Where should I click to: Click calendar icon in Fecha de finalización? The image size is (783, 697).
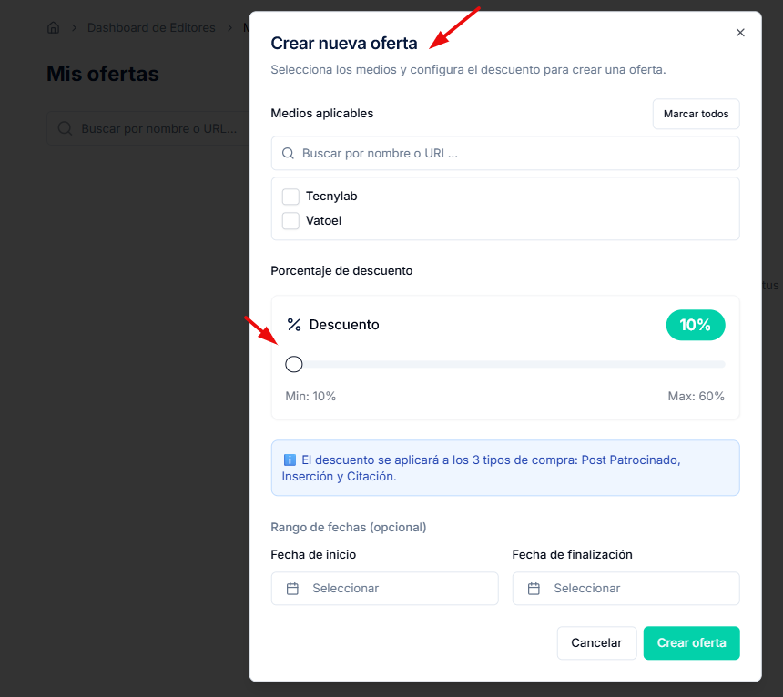coord(534,589)
